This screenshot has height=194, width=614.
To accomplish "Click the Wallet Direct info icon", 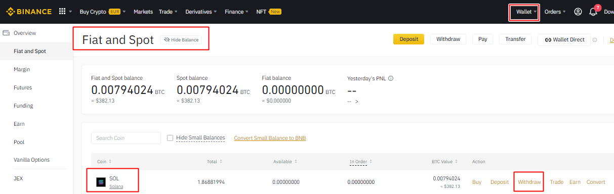I will coord(595,40).
